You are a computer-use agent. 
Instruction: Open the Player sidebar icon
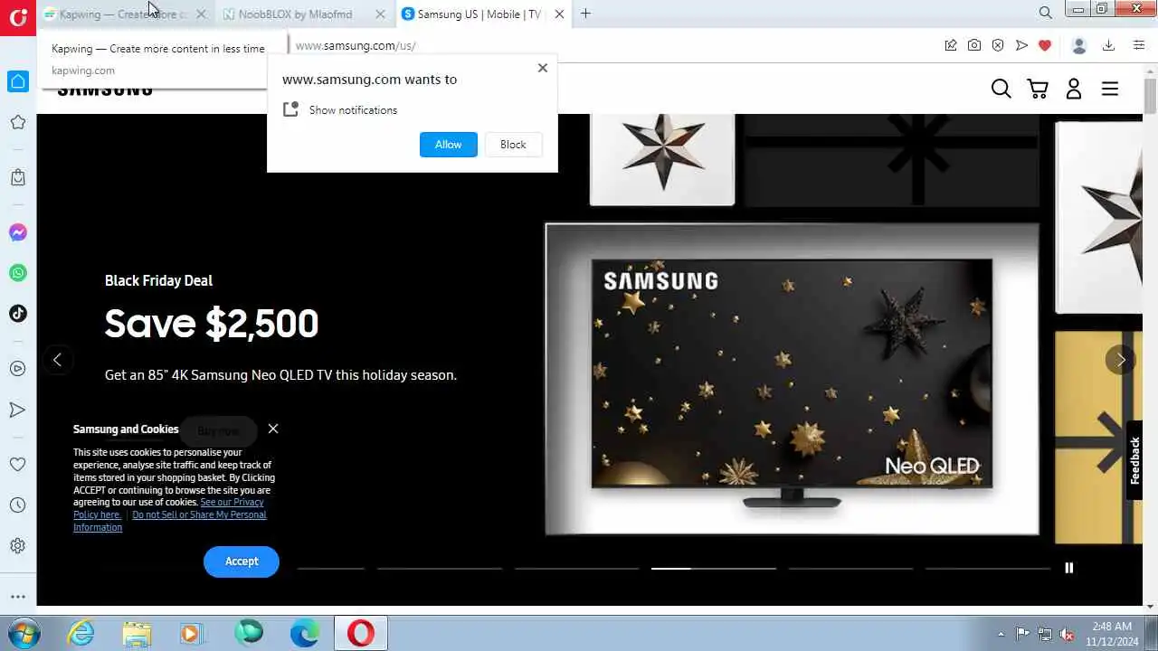coord(17,368)
